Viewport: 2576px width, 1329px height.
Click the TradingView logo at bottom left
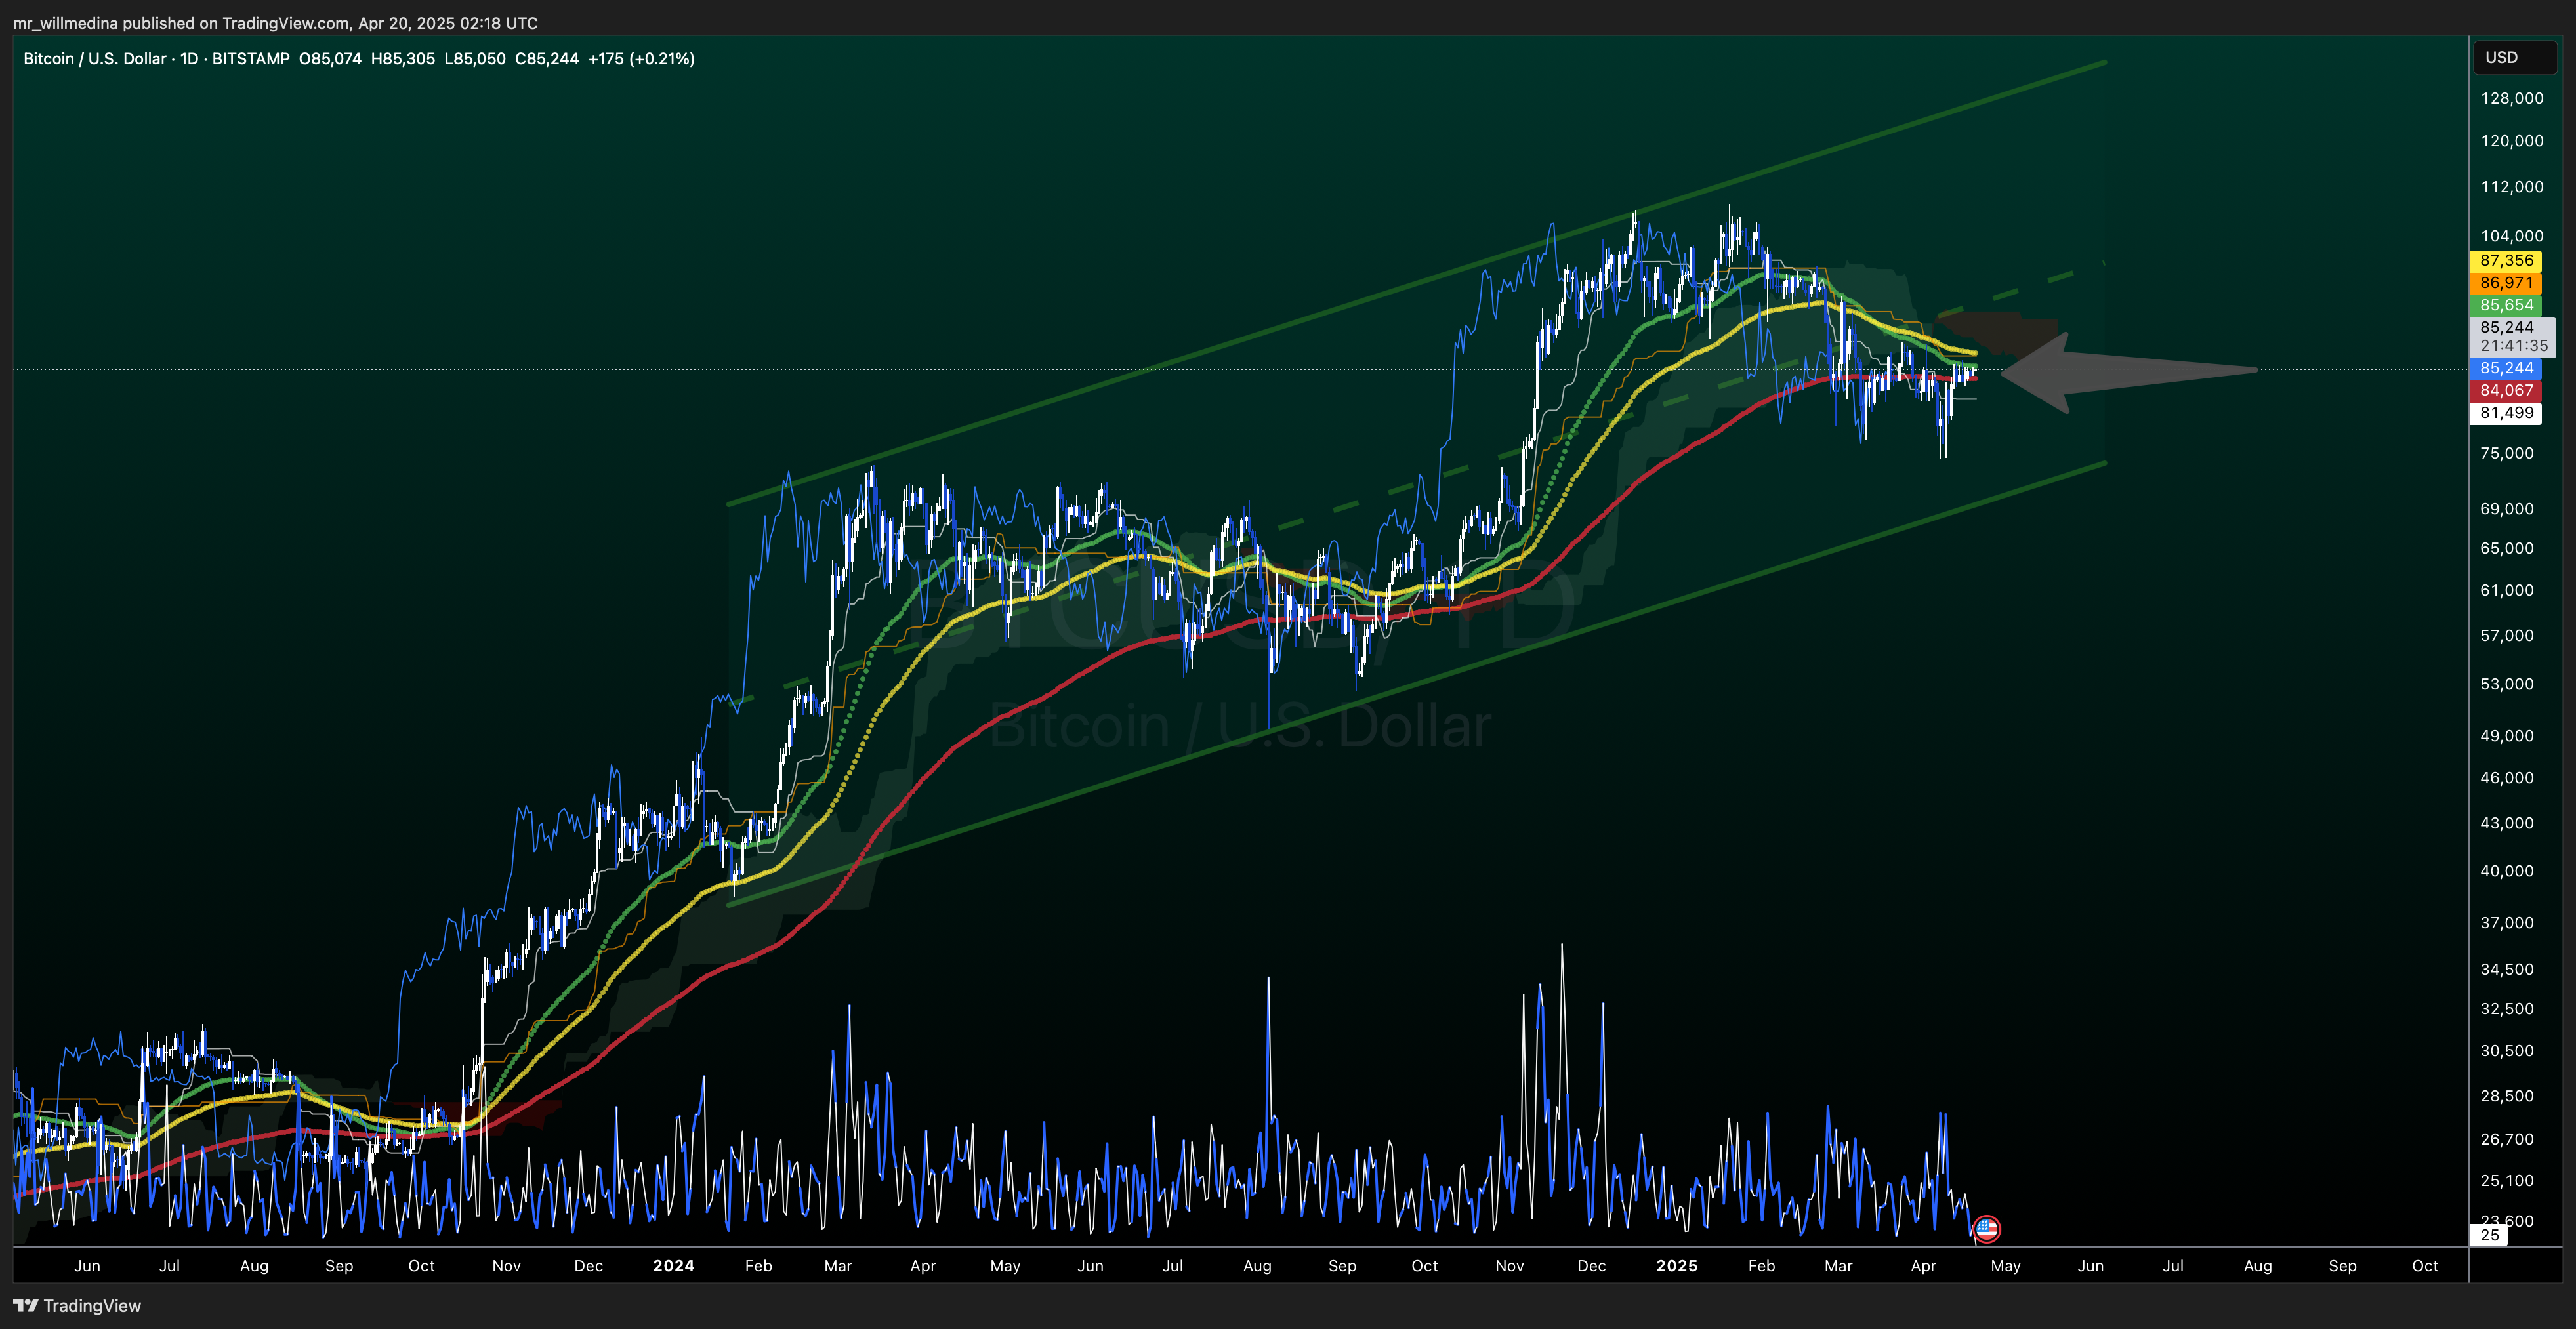coord(77,1305)
